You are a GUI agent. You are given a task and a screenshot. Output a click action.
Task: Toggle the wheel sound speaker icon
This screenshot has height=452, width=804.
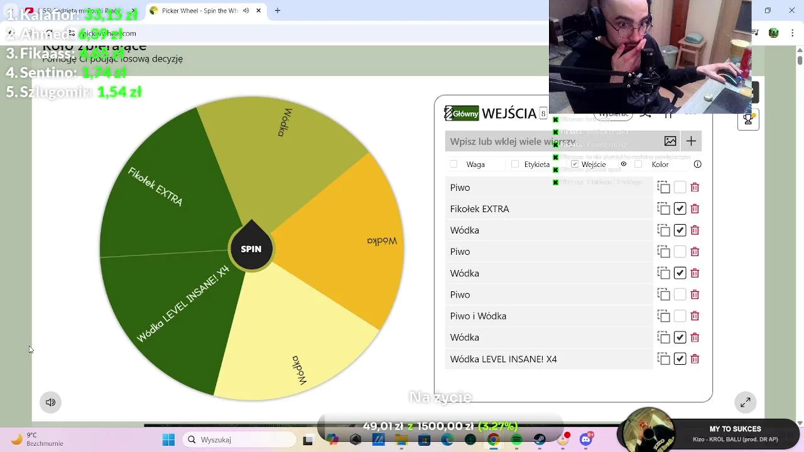51,402
